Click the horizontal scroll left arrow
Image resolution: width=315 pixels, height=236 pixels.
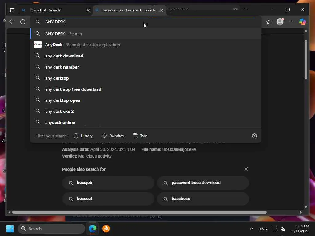click(10, 212)
